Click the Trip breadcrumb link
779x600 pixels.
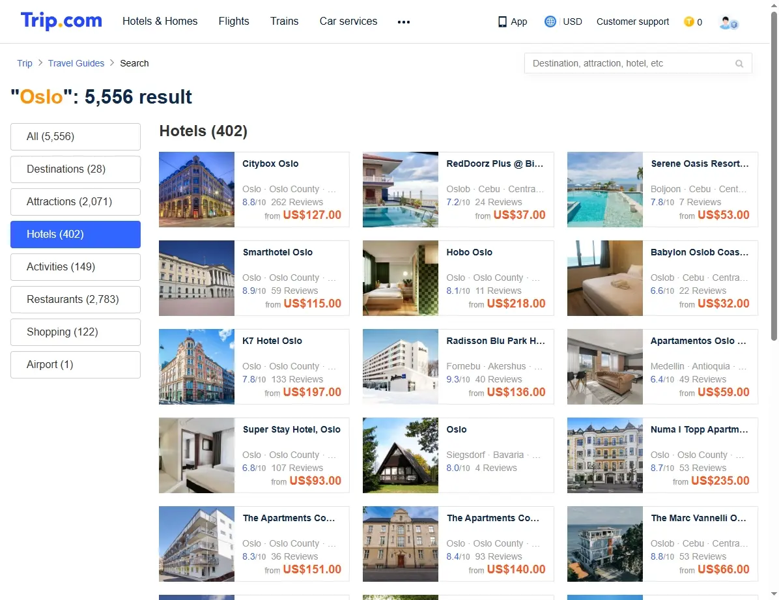[x=24, y=63]
